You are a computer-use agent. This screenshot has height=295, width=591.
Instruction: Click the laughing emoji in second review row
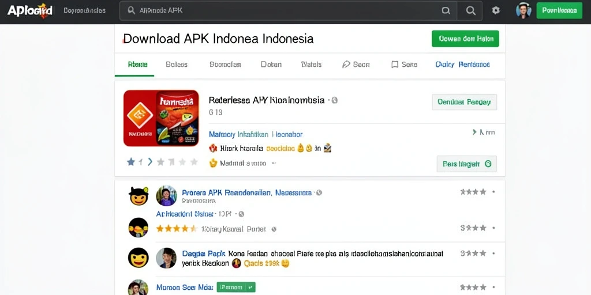[139, 228]
